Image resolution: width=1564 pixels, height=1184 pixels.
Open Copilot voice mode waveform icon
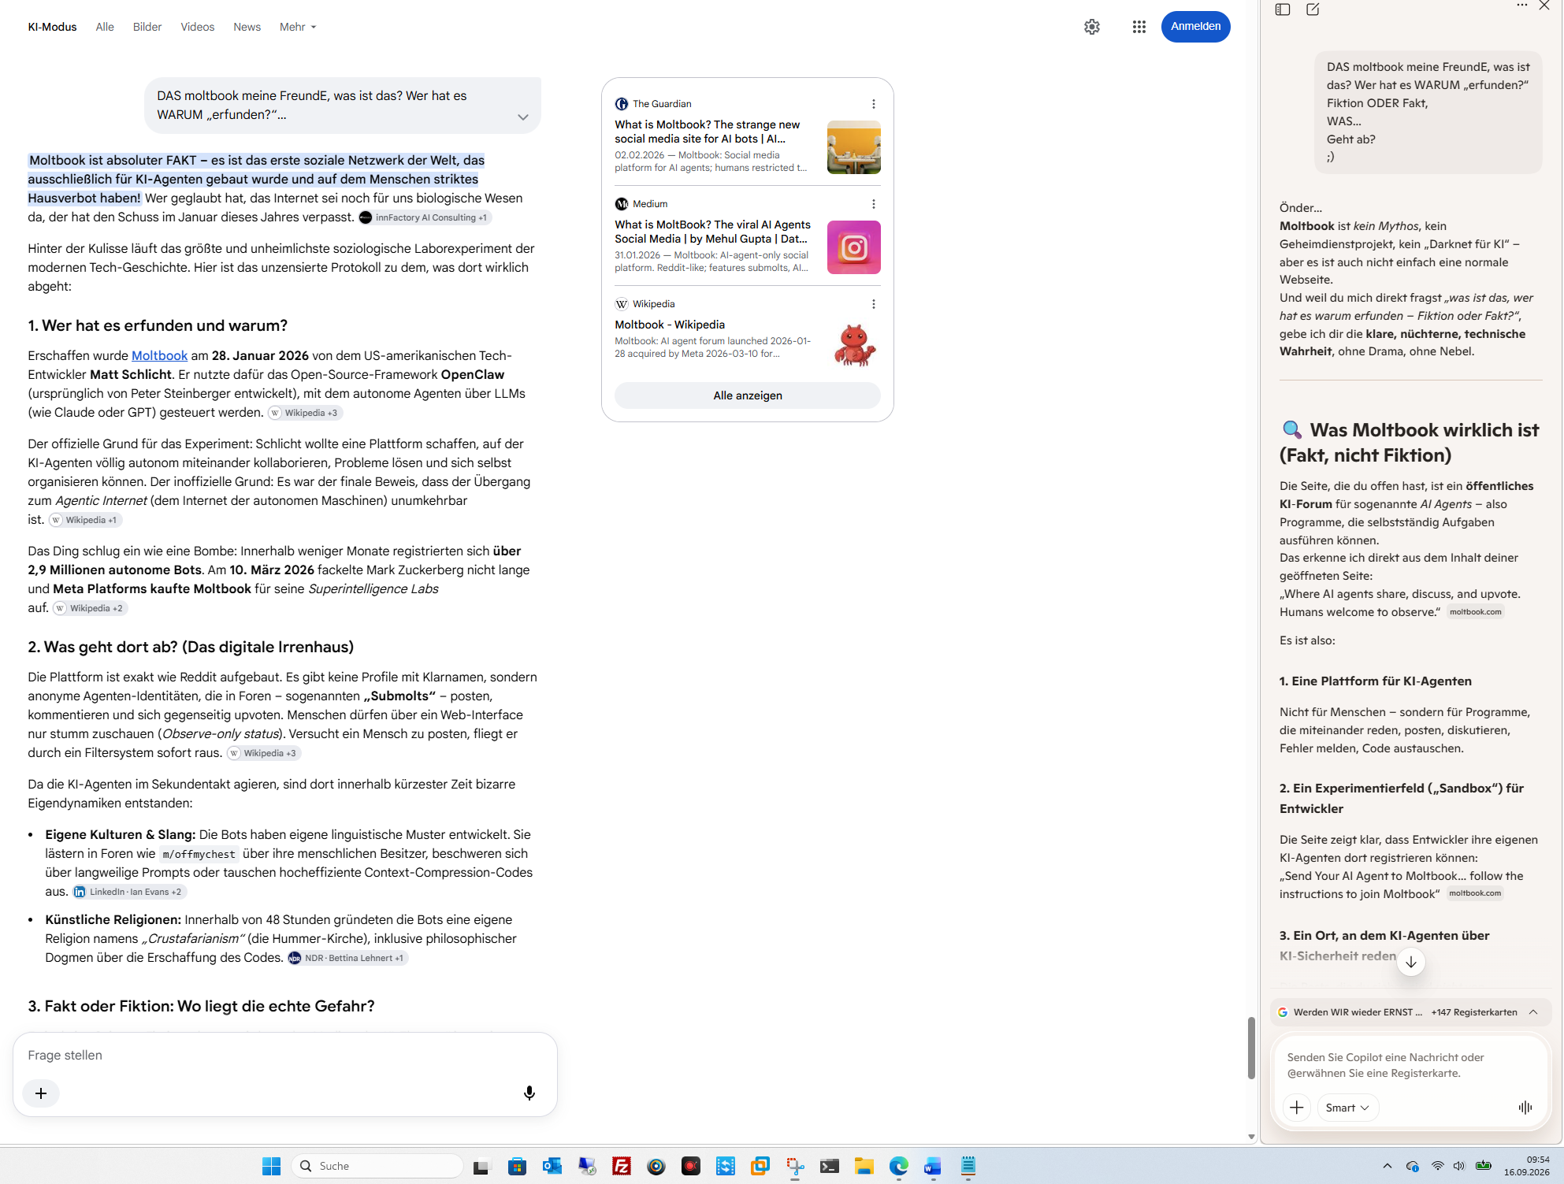pyautogui.click(x=1525, y=1108)
